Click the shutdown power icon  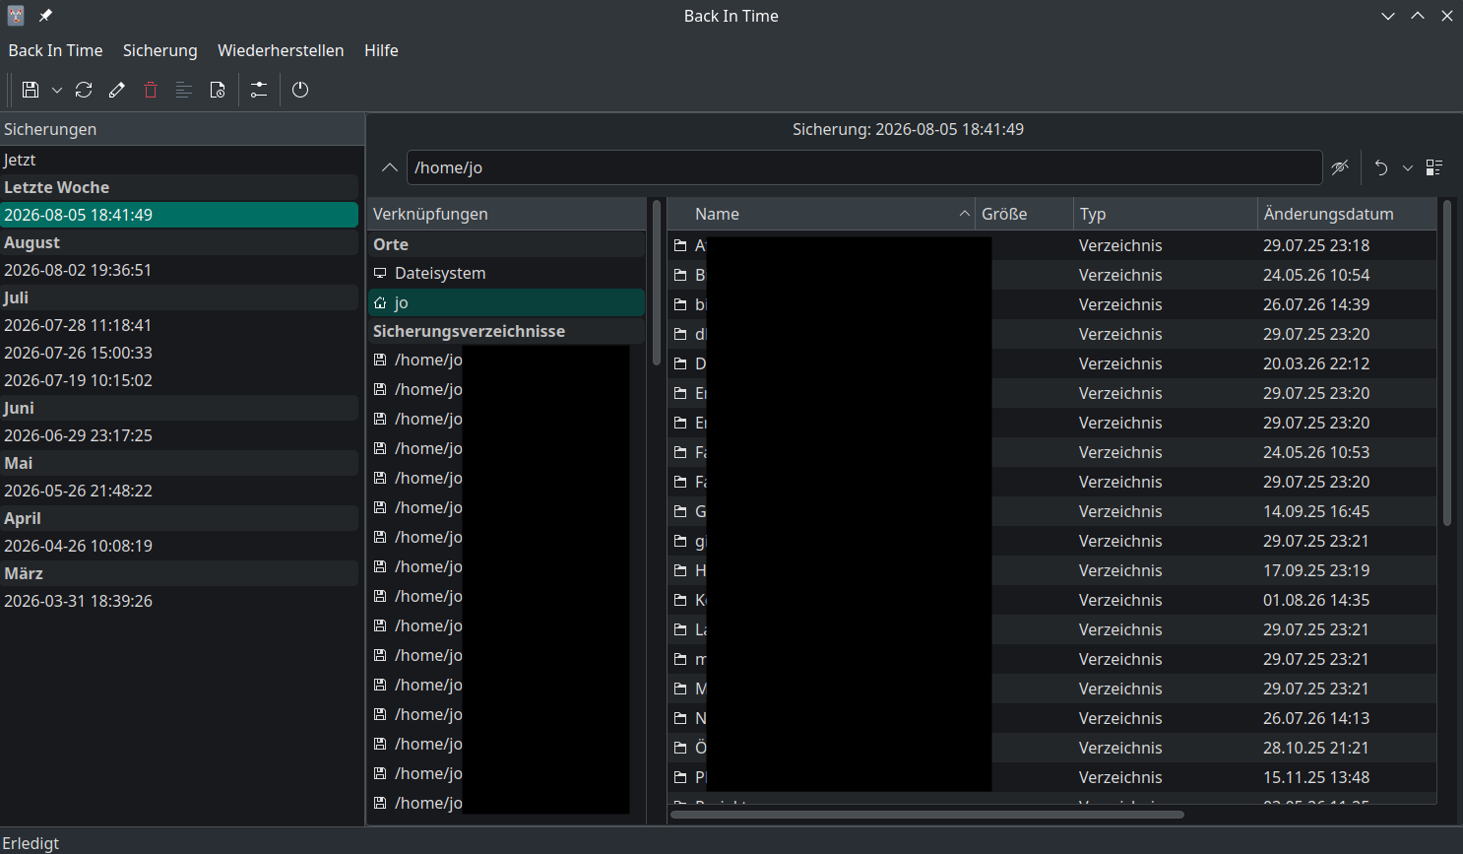(300, 90)
